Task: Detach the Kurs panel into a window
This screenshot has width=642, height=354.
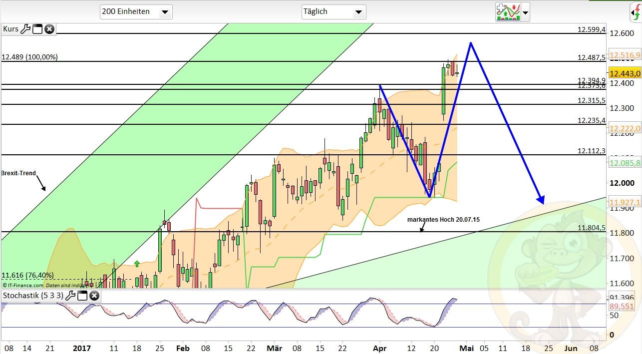Action: [x=38, y=29]
